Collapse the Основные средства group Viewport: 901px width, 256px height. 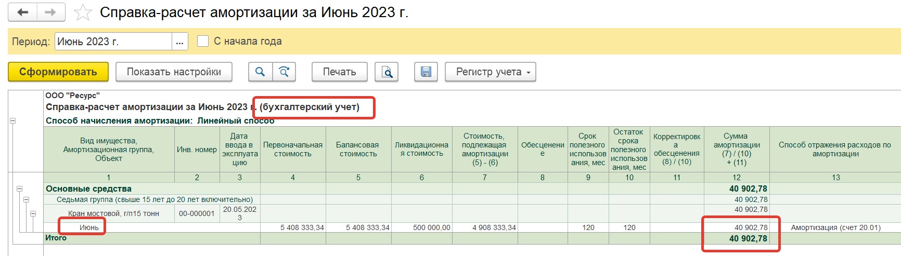point(19,189)
